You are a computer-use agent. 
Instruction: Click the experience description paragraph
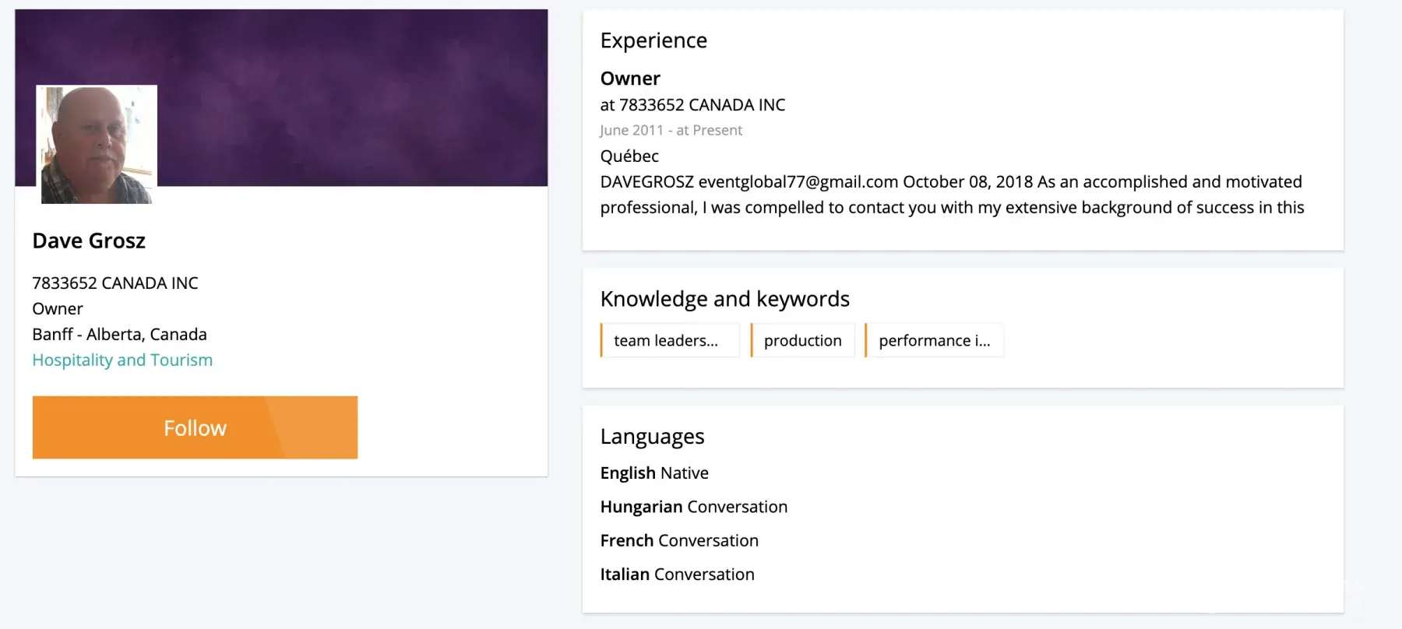(x=950, y=195)
